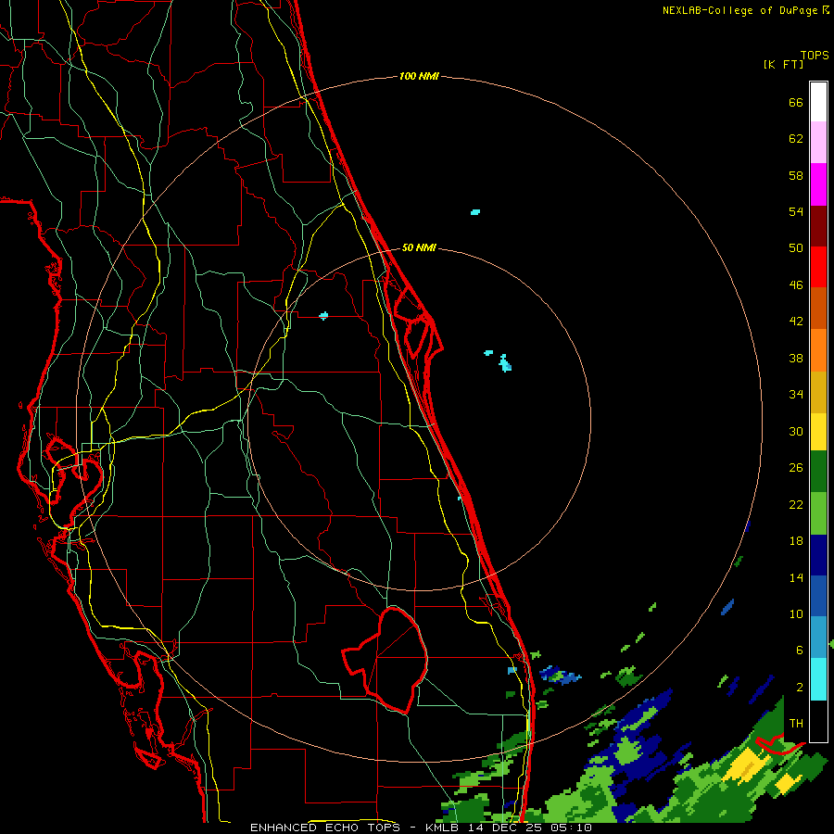Select the yellow legend swatch
This screenshot has height=834, width=834.
(x=818, y=431)
